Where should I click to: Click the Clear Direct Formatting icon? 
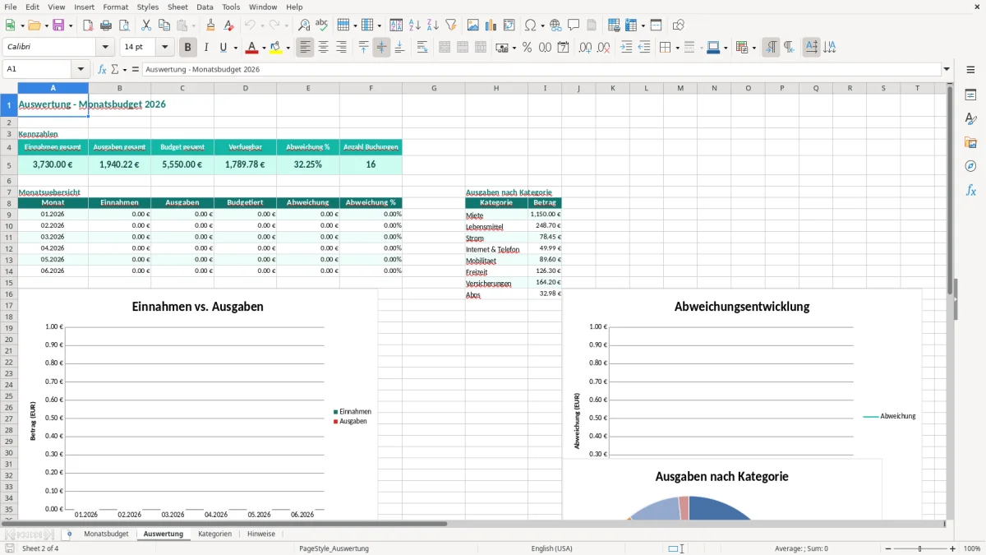pyautogui.click(x=228, y=25)
